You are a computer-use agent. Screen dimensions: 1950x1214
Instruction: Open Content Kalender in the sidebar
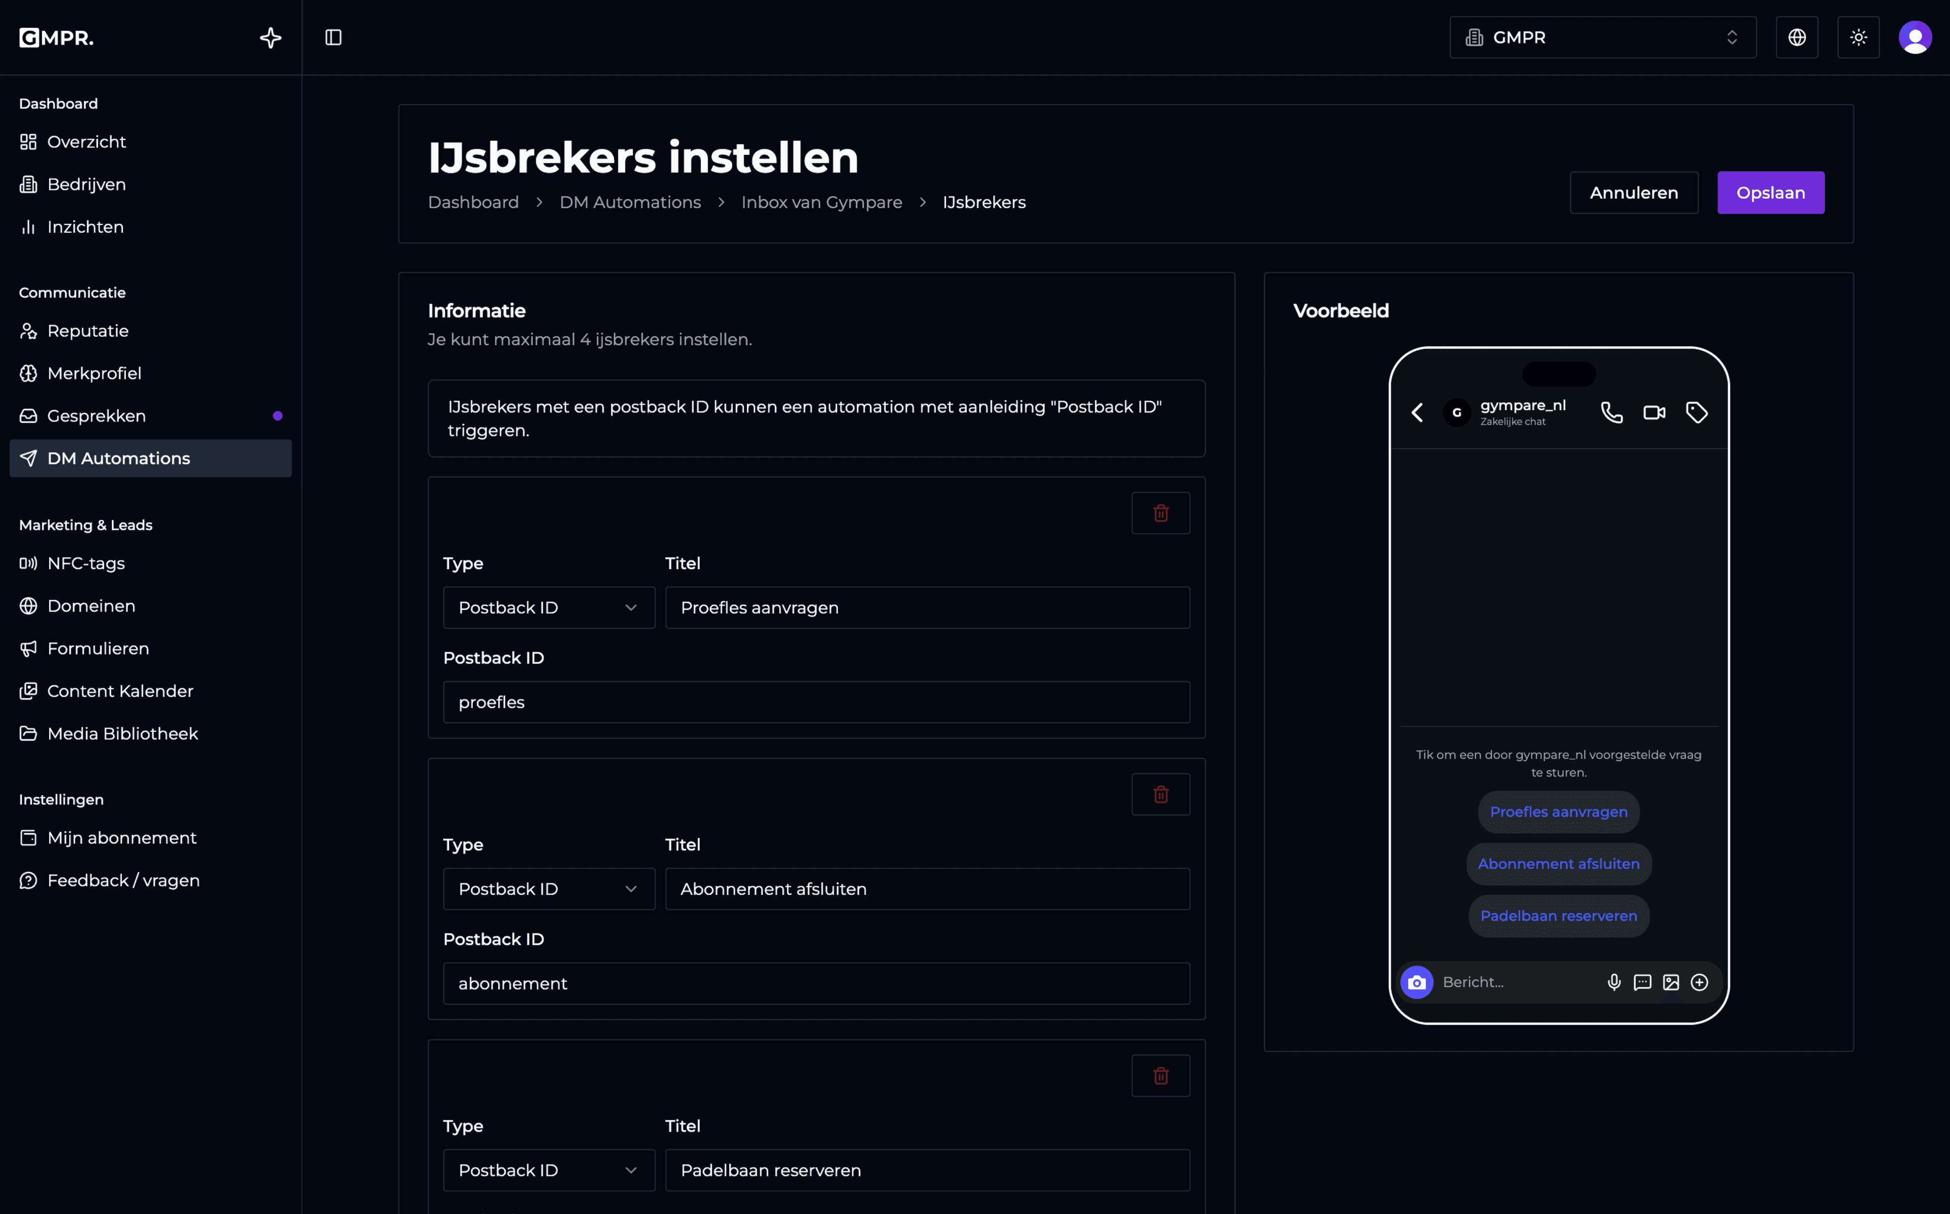pos(150,691)
